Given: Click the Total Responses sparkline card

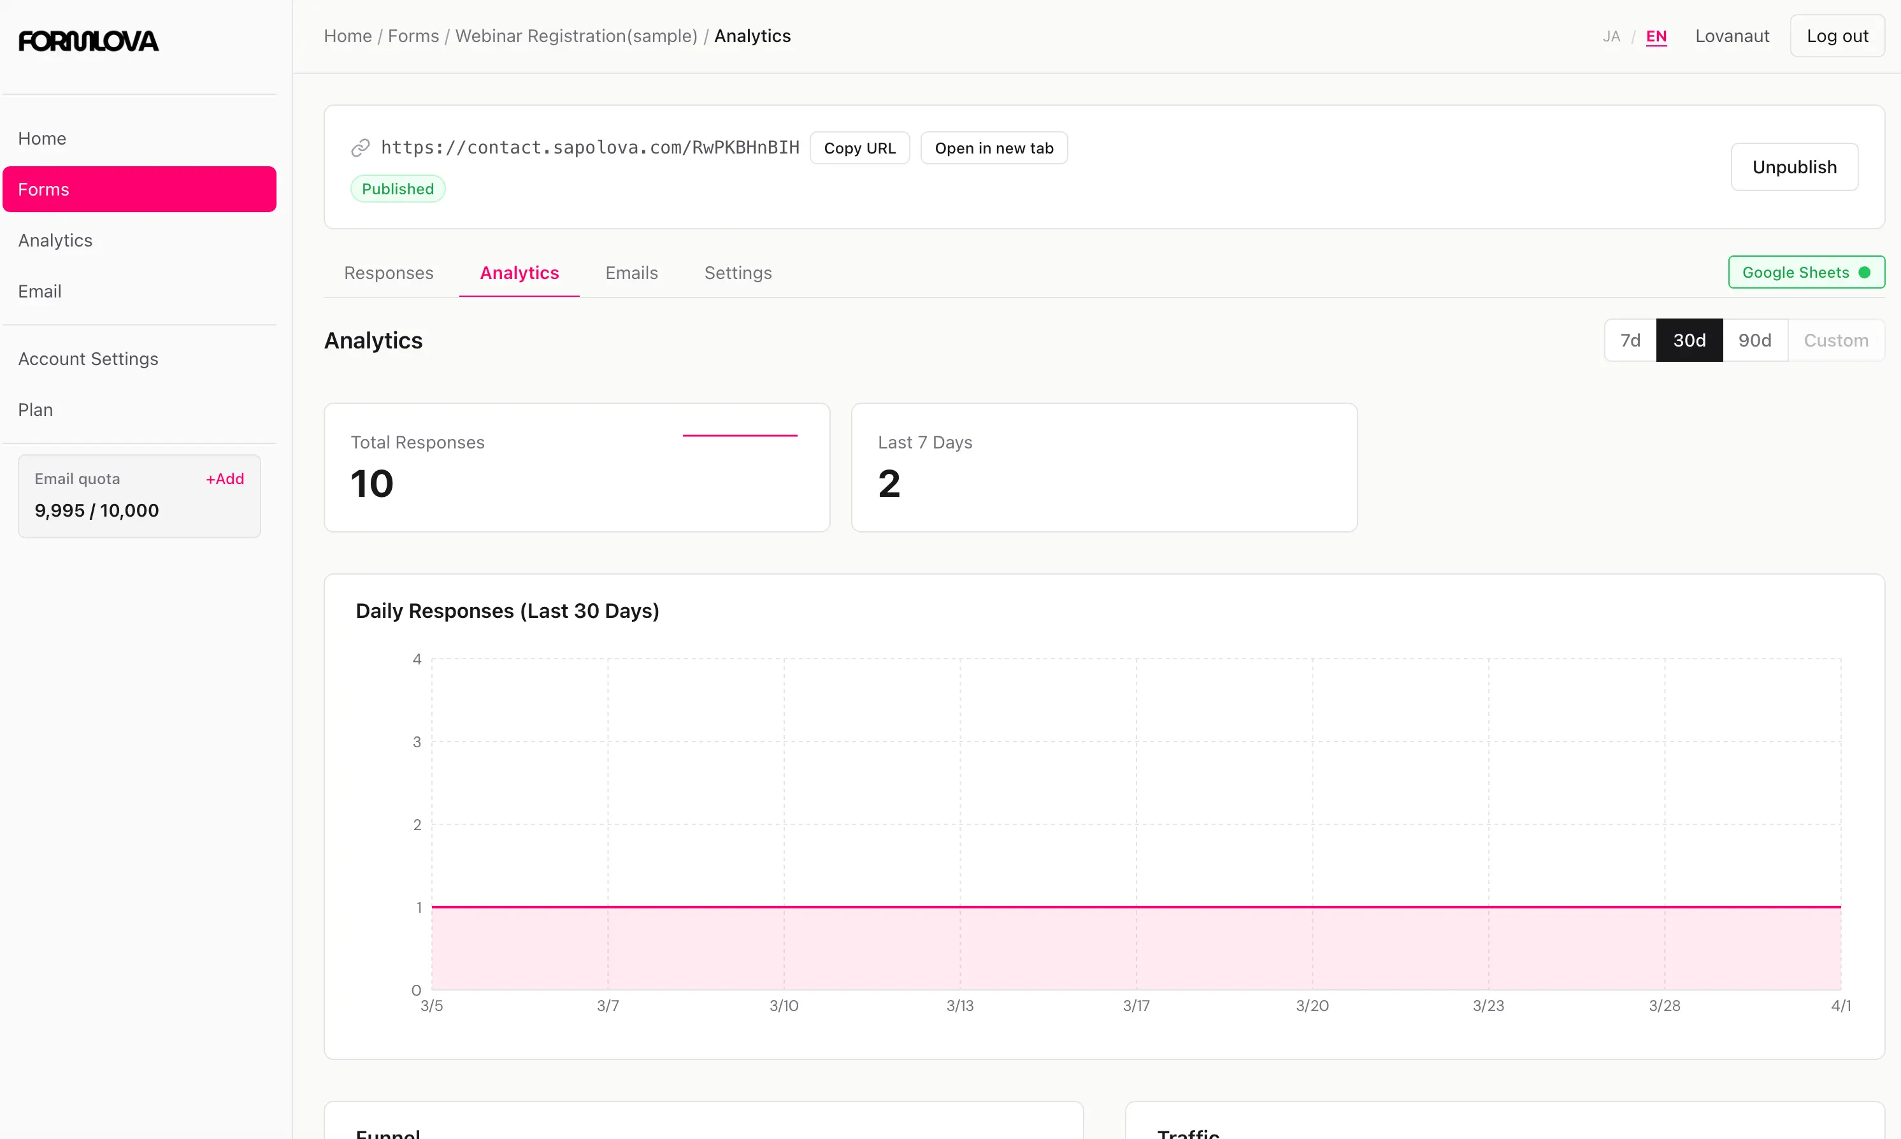Looking at the screenshot, I should [577, 467].
